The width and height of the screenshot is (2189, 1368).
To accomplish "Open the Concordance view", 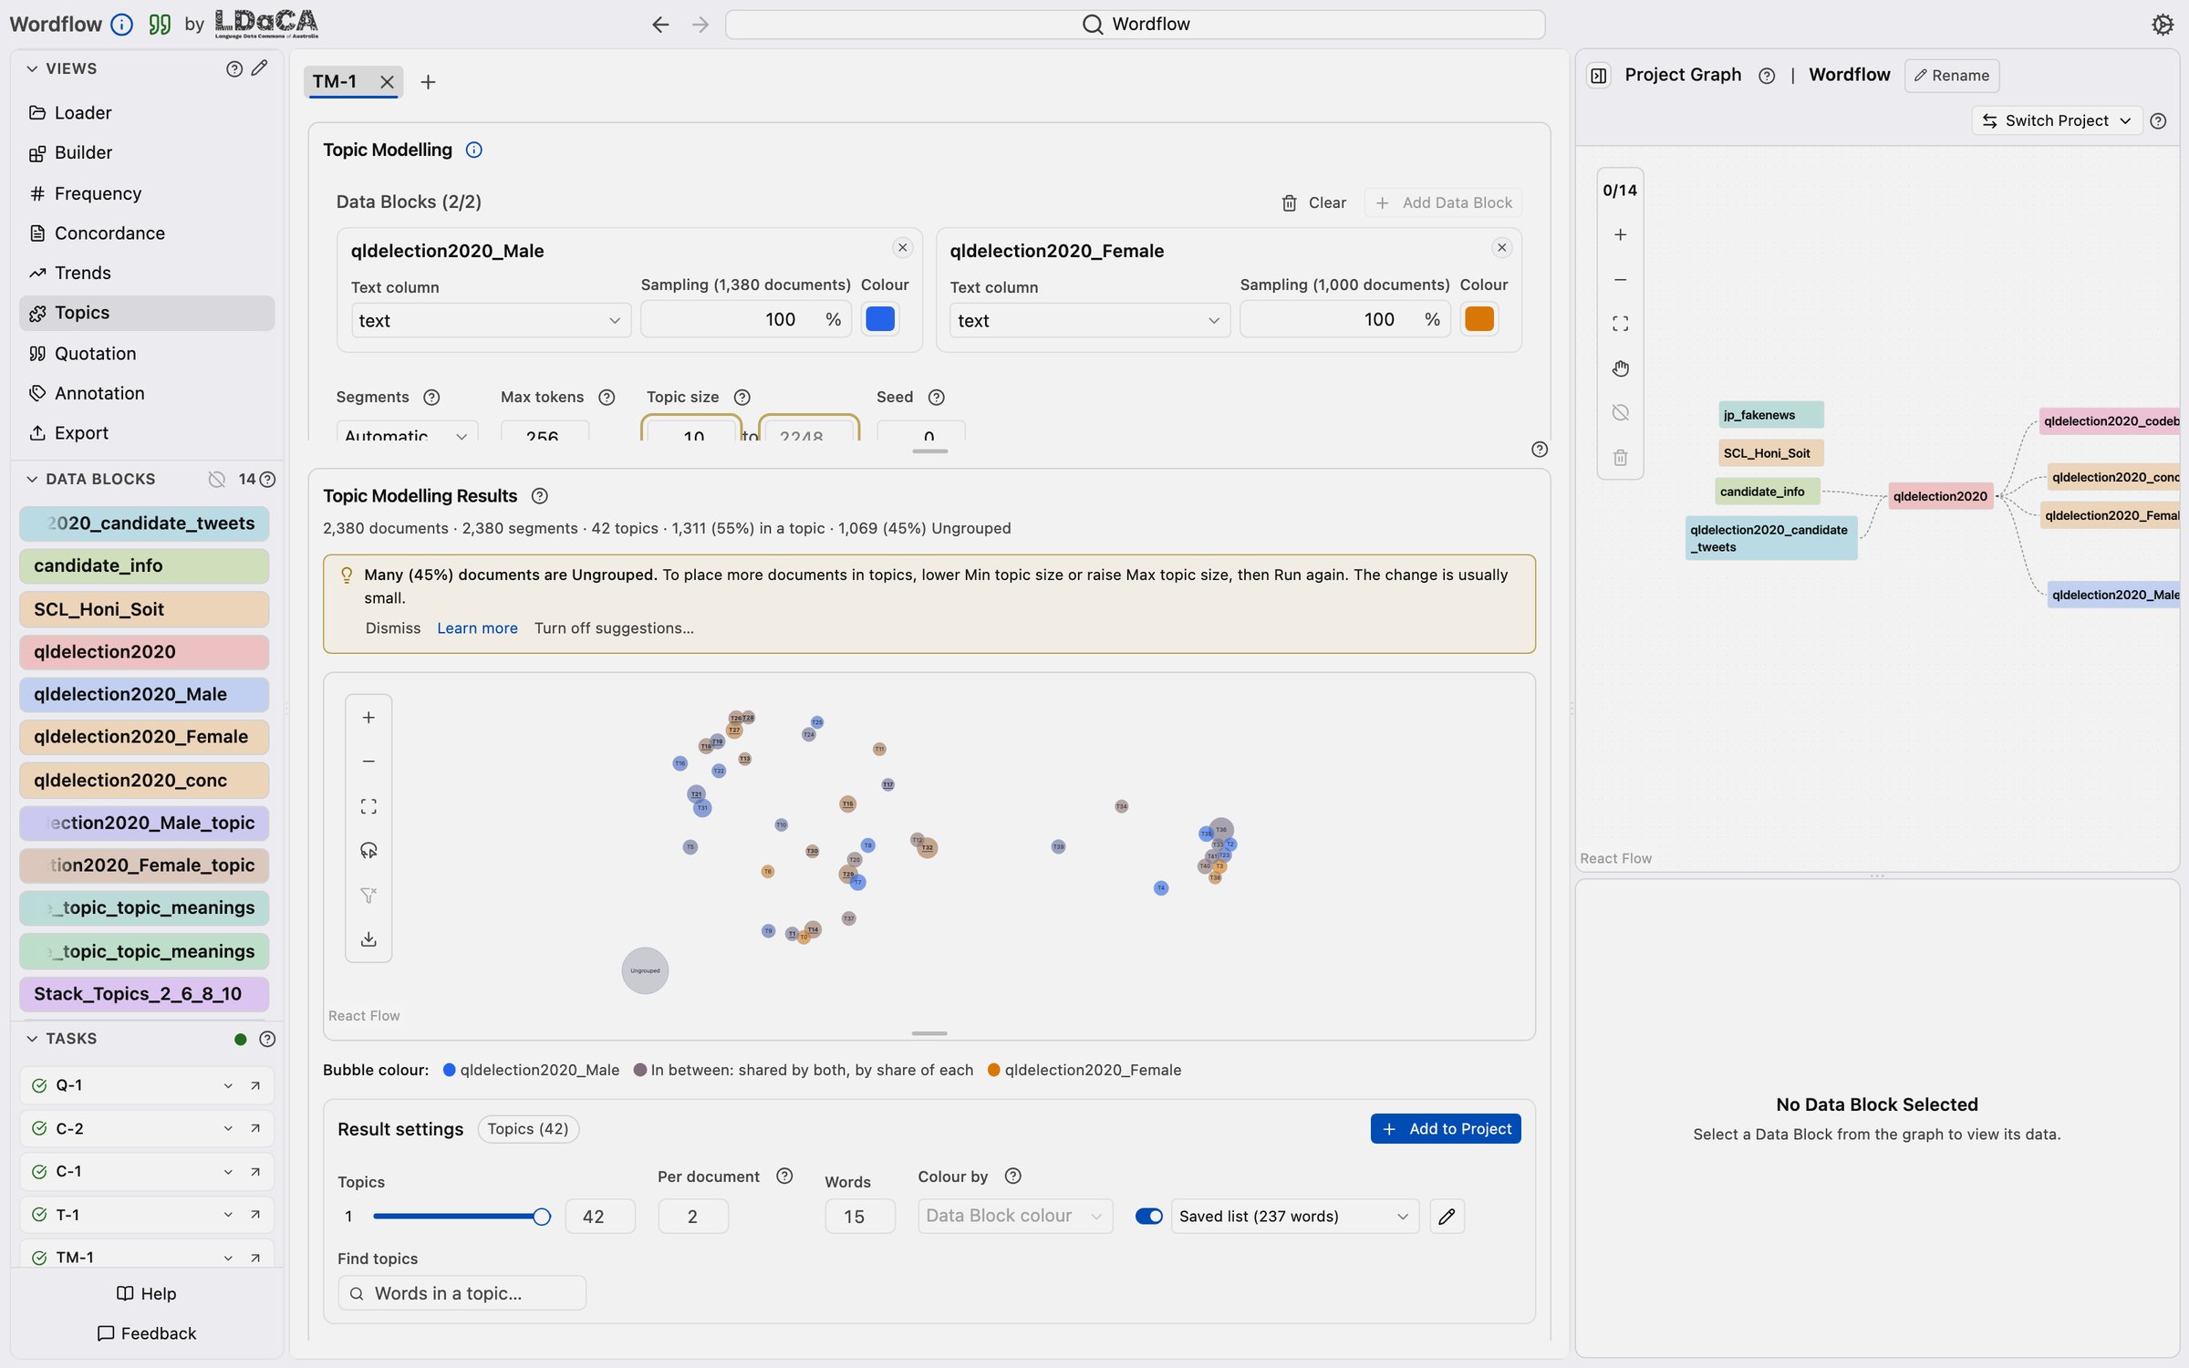I will 146,233.
